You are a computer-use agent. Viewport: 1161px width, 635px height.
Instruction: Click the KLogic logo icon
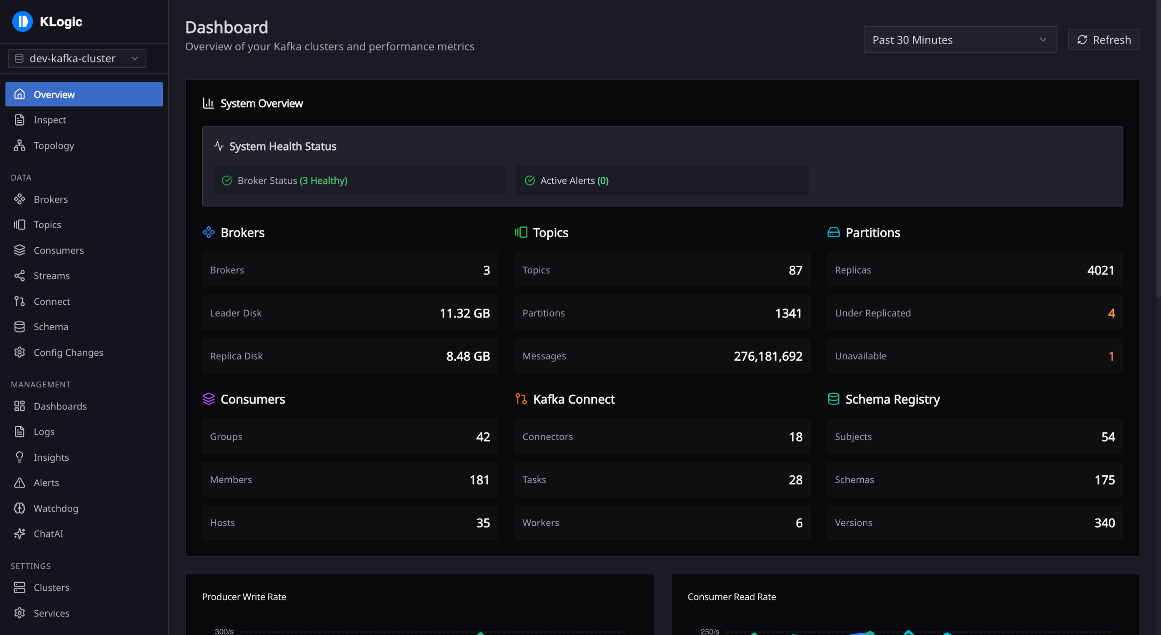22,21
